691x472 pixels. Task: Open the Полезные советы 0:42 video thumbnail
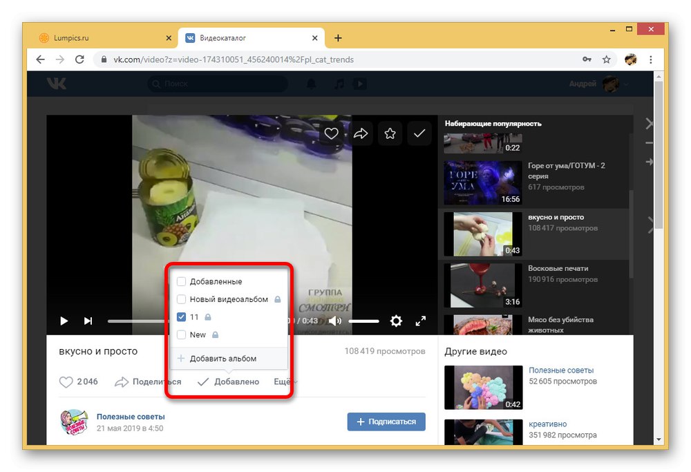pos(484,388)
